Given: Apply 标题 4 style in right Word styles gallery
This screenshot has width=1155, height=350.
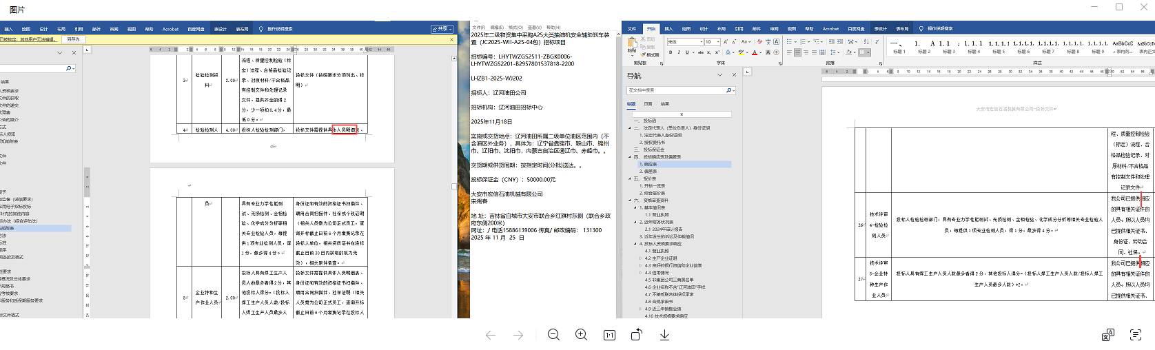Looking at the screenshot, I should point(974,46).
